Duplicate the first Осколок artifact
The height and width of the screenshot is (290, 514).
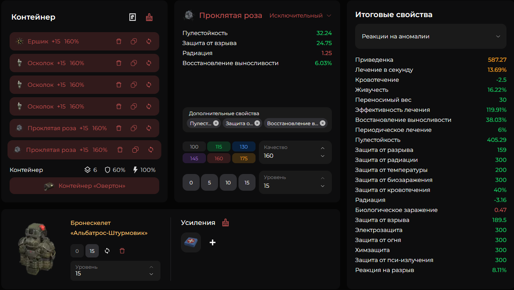tap(134, 63)
